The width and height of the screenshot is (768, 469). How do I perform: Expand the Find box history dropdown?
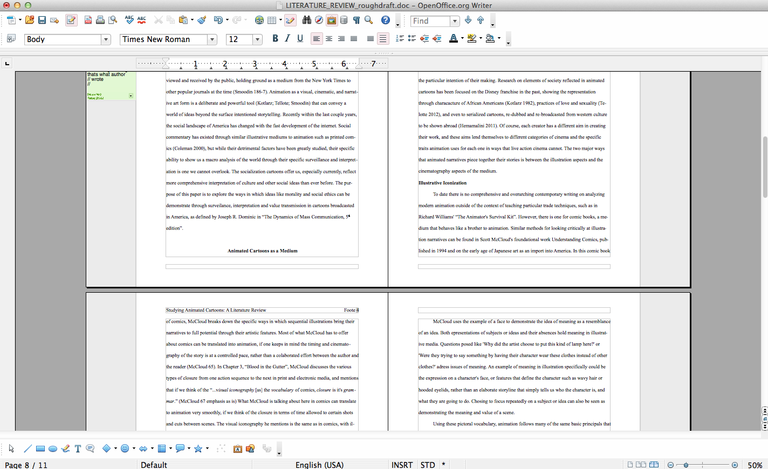click(x=455, y=21)
